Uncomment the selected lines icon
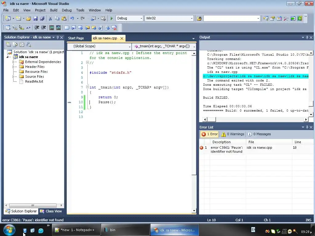Image resolution: width=315 pixels, height=236 pixels. click(58, 28)
